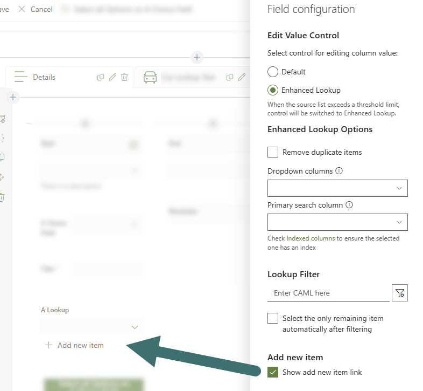Image resolution: width=423 pixels, height=391 pixels.
Task: Switch to the Details tab
Action: point(44,77)
